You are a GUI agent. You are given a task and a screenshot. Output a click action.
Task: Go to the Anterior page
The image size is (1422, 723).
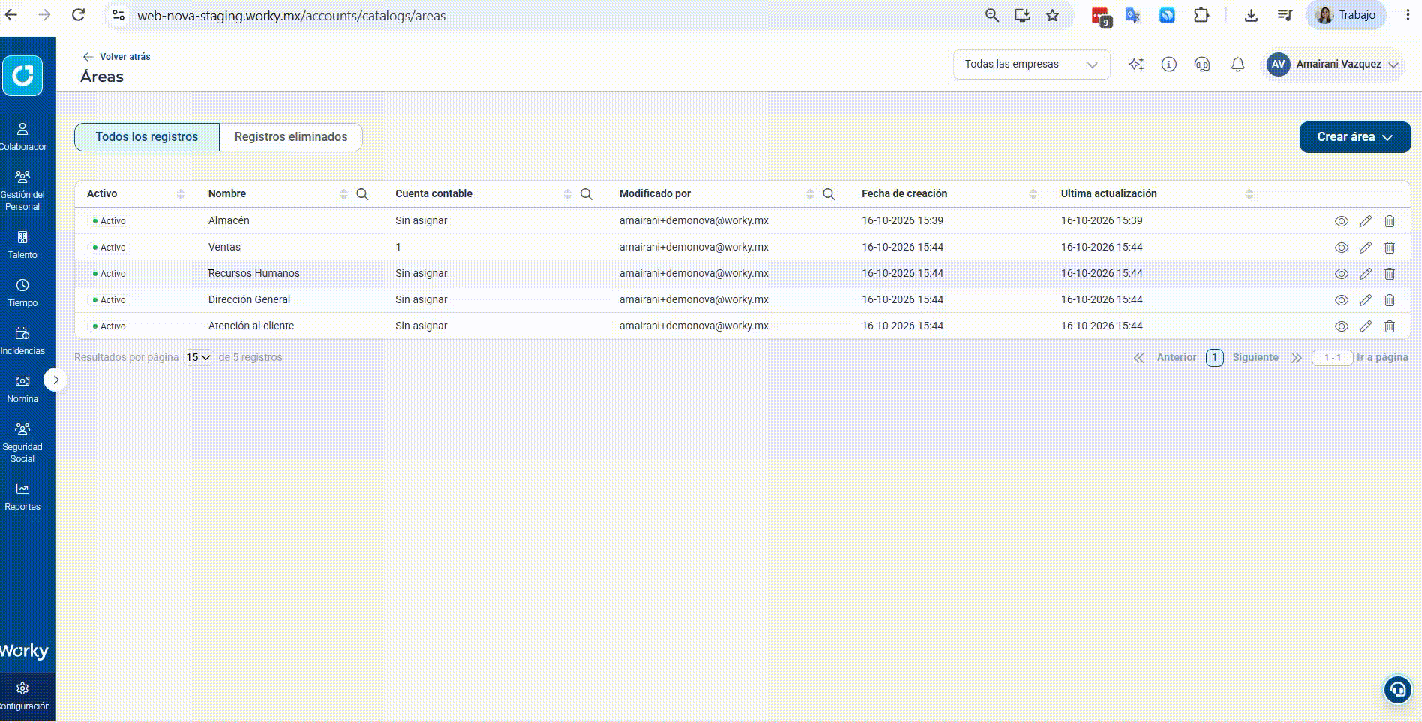coord(1177,358)
